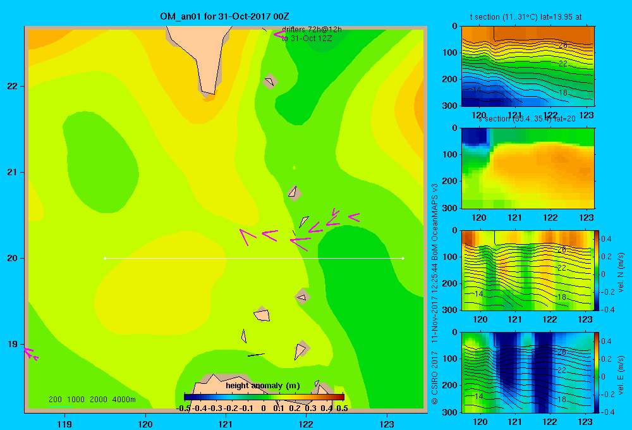Click the "14" contour label in temperature section
The image size is (632, 430).
[477, 90]
